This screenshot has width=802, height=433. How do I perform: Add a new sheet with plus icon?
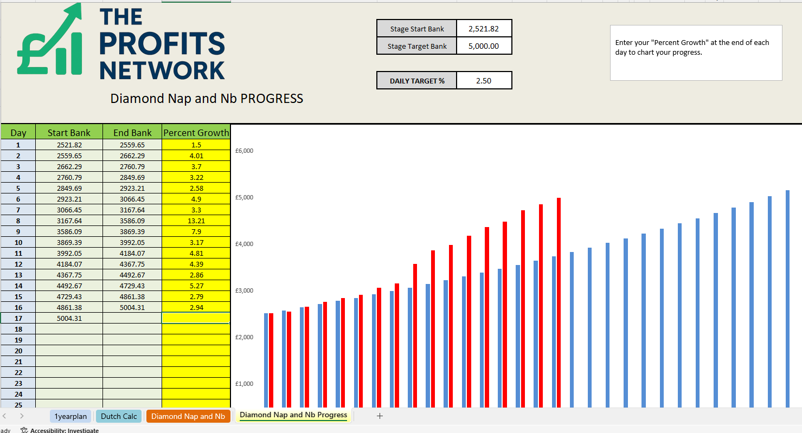380,416
